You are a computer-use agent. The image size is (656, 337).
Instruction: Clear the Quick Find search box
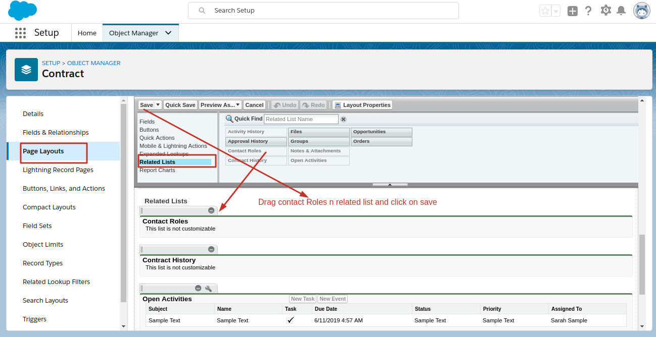343,120
